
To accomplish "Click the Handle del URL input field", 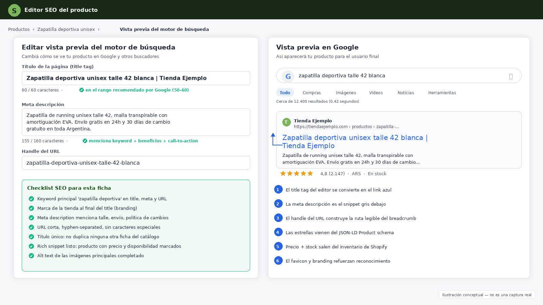I will tap(136, 163).
